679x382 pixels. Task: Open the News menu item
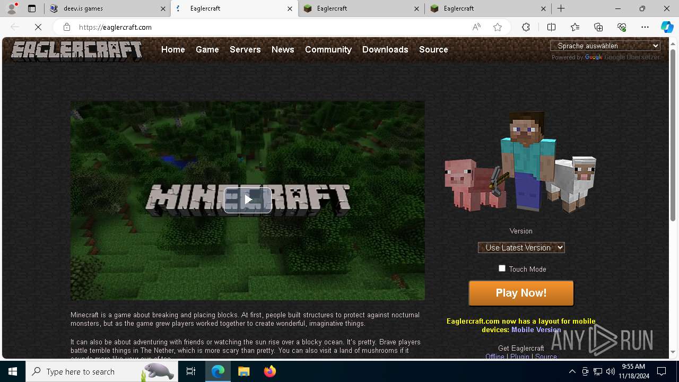pyautogui.click(x=283, y=49)
